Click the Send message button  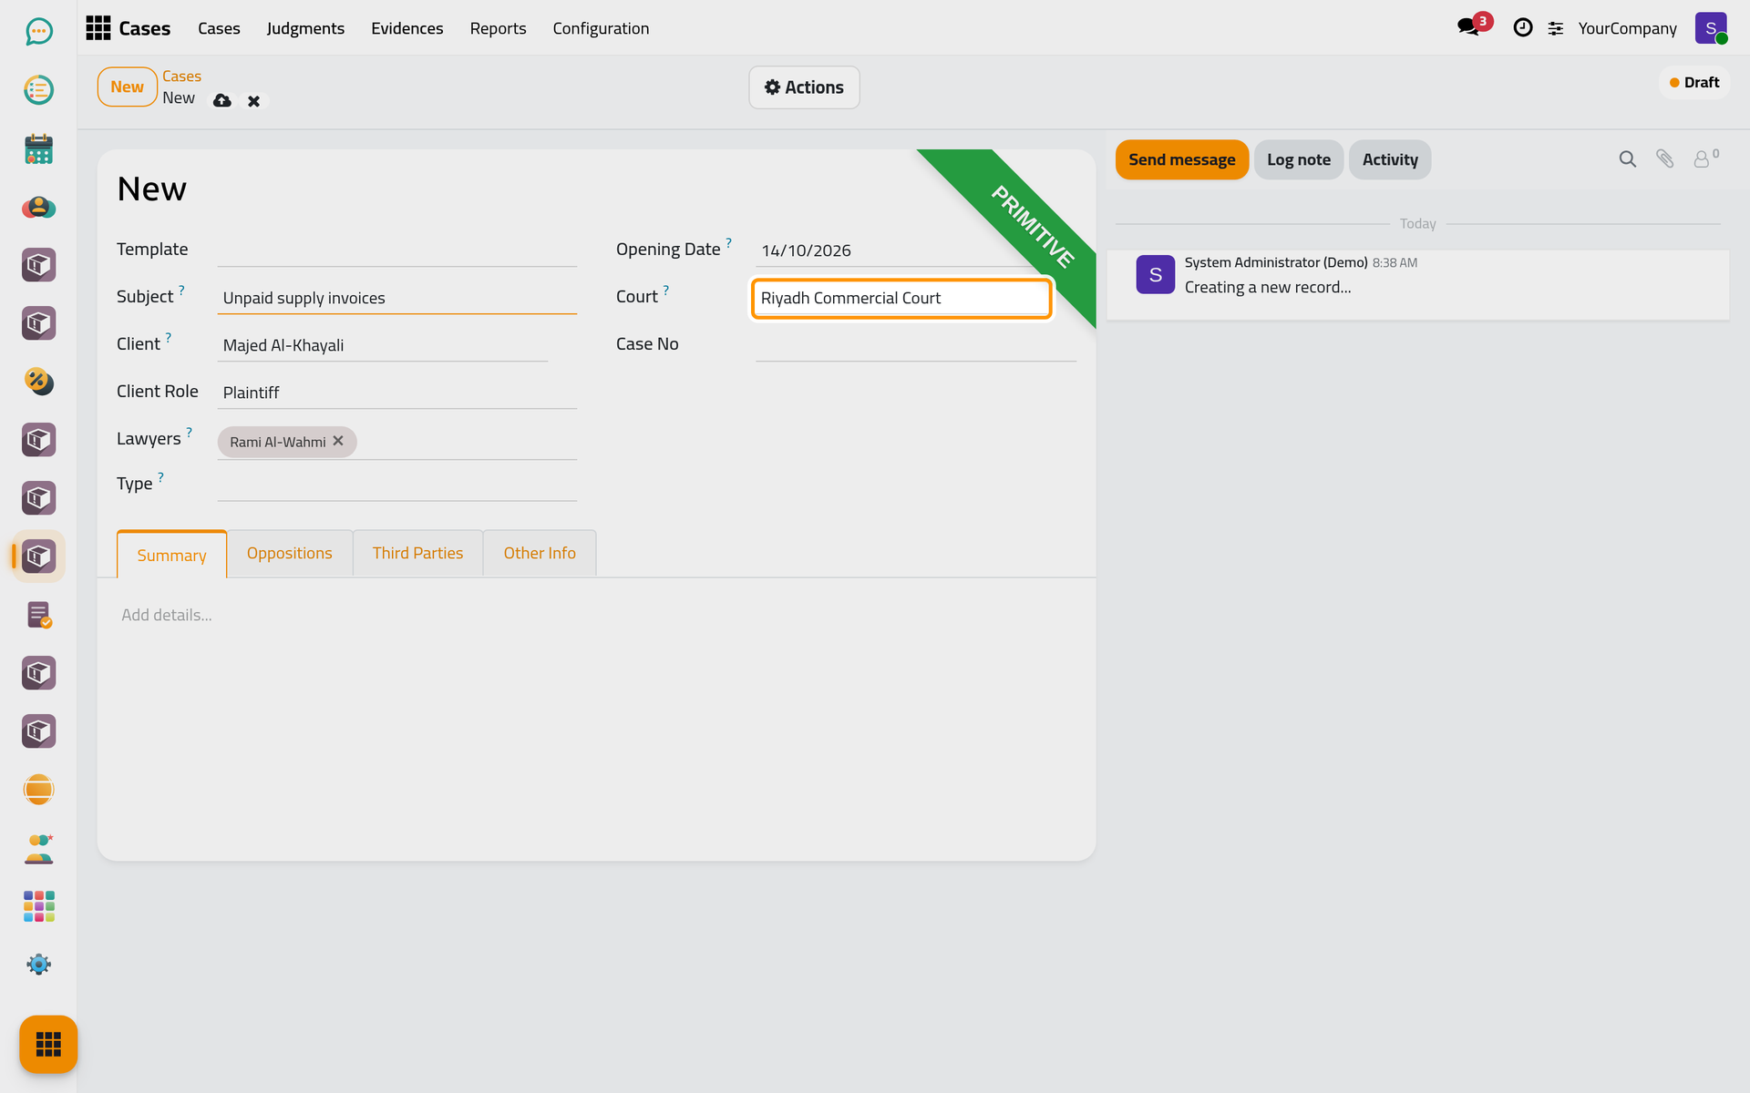click(x=1181, y=159)
